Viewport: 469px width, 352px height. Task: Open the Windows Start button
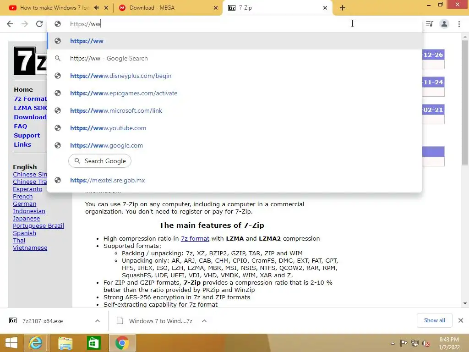[x=11, y=343]
